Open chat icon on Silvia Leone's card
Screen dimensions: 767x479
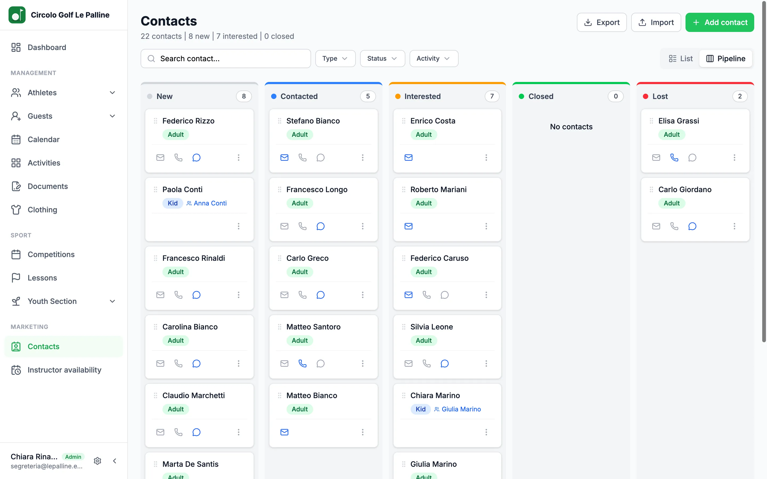[x=445, y=363]
